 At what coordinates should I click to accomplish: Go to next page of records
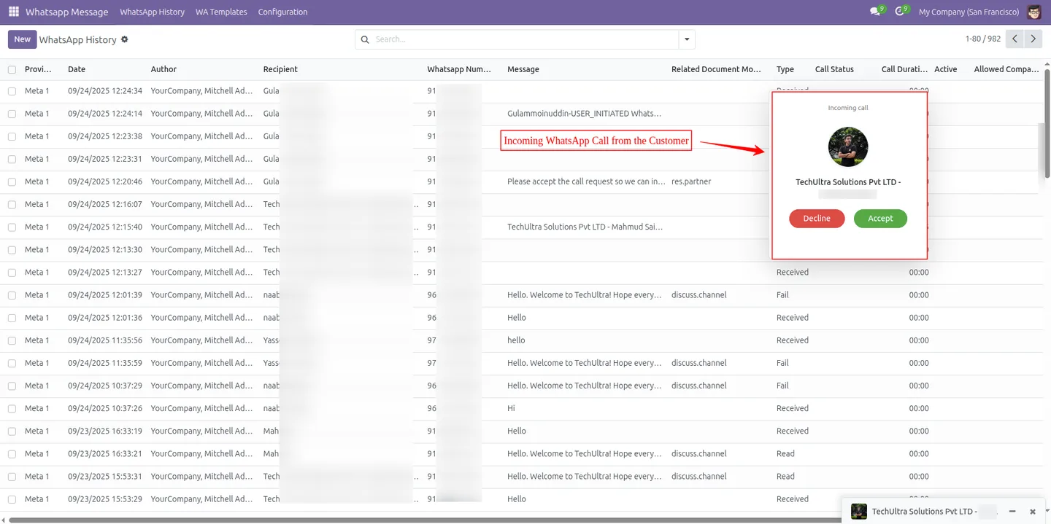[x=1033, y=39]
